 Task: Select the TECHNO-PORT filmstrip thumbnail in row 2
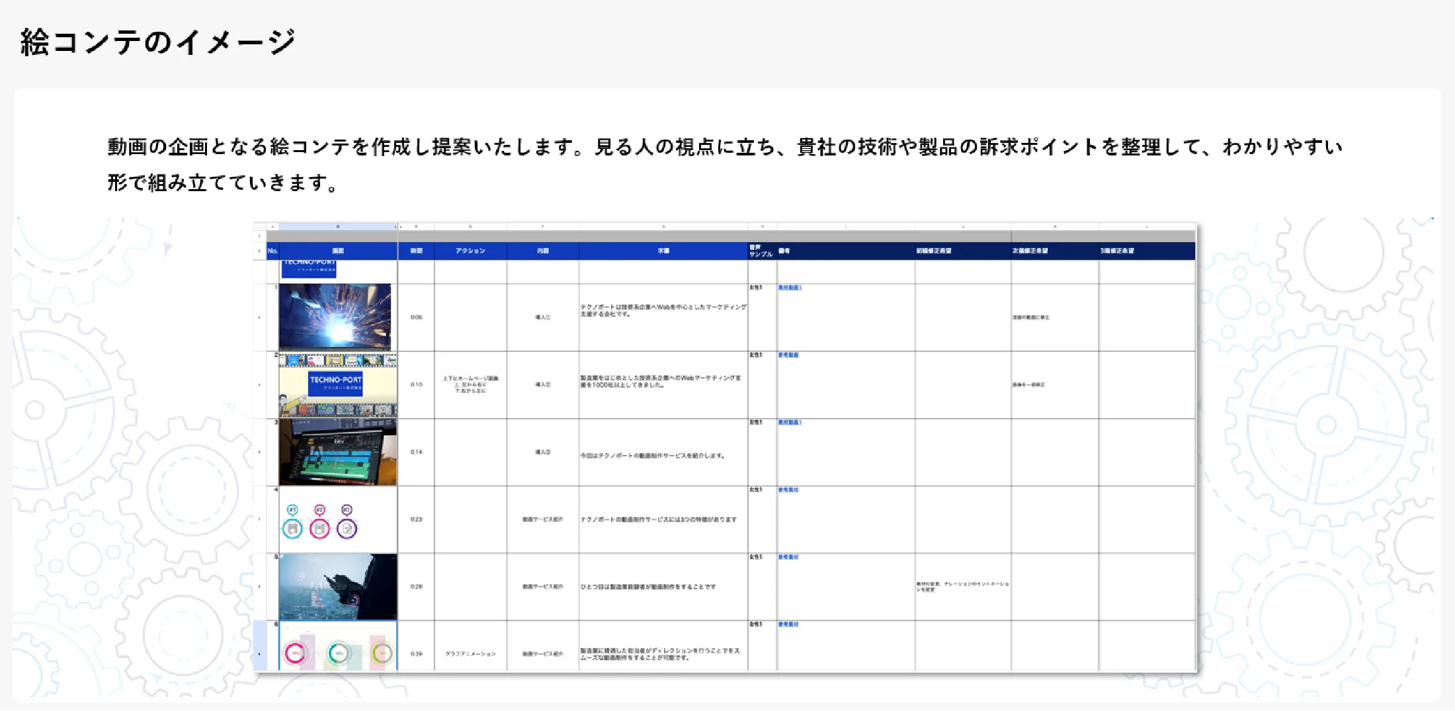click(x=338, y=385)
